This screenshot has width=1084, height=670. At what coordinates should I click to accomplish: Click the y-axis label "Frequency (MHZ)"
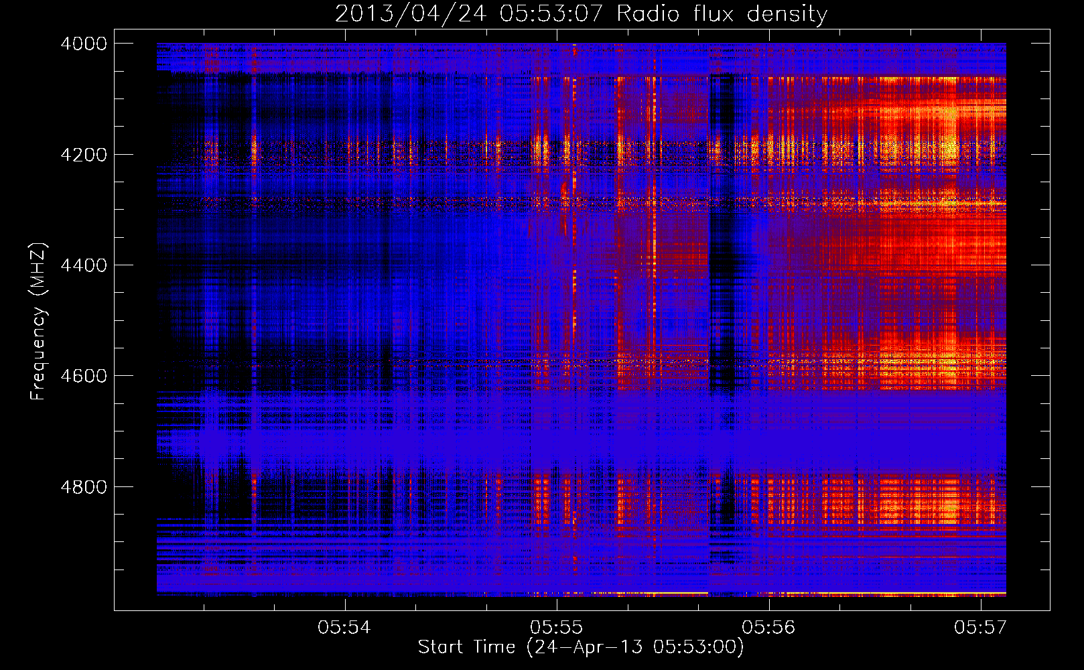[x=39, y=322]
